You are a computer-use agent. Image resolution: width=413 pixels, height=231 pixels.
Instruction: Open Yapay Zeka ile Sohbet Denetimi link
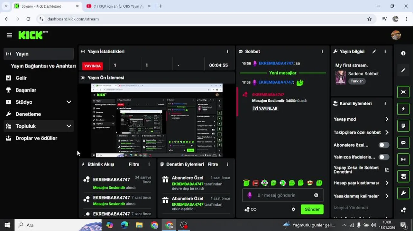coord(361,170)
